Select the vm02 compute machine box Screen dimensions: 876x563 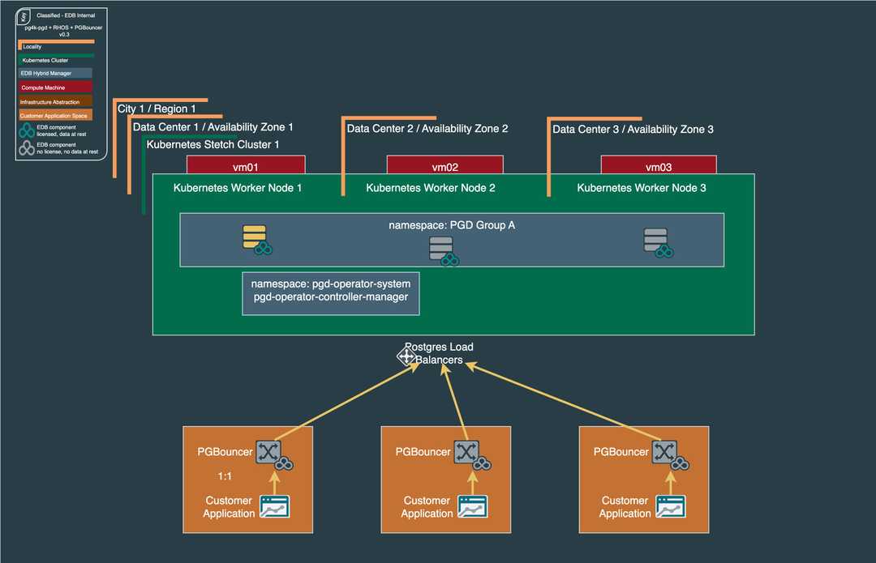coord(445,164)
